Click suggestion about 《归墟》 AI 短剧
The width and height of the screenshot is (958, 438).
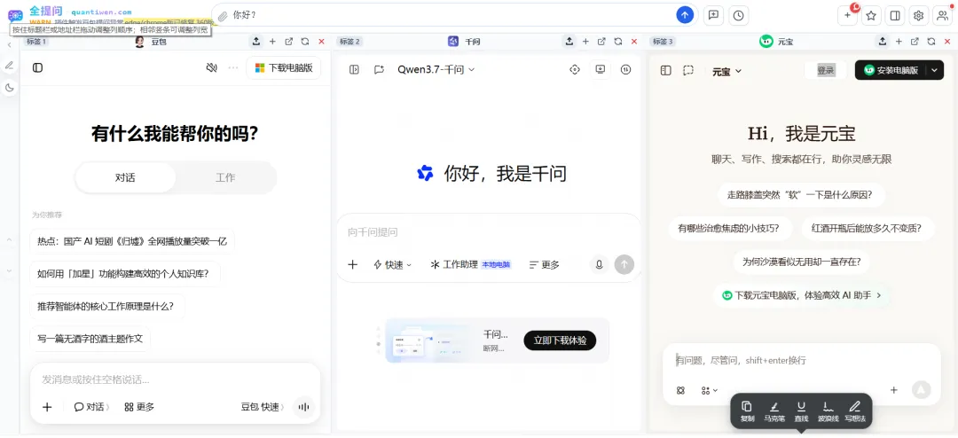(132, 241)
